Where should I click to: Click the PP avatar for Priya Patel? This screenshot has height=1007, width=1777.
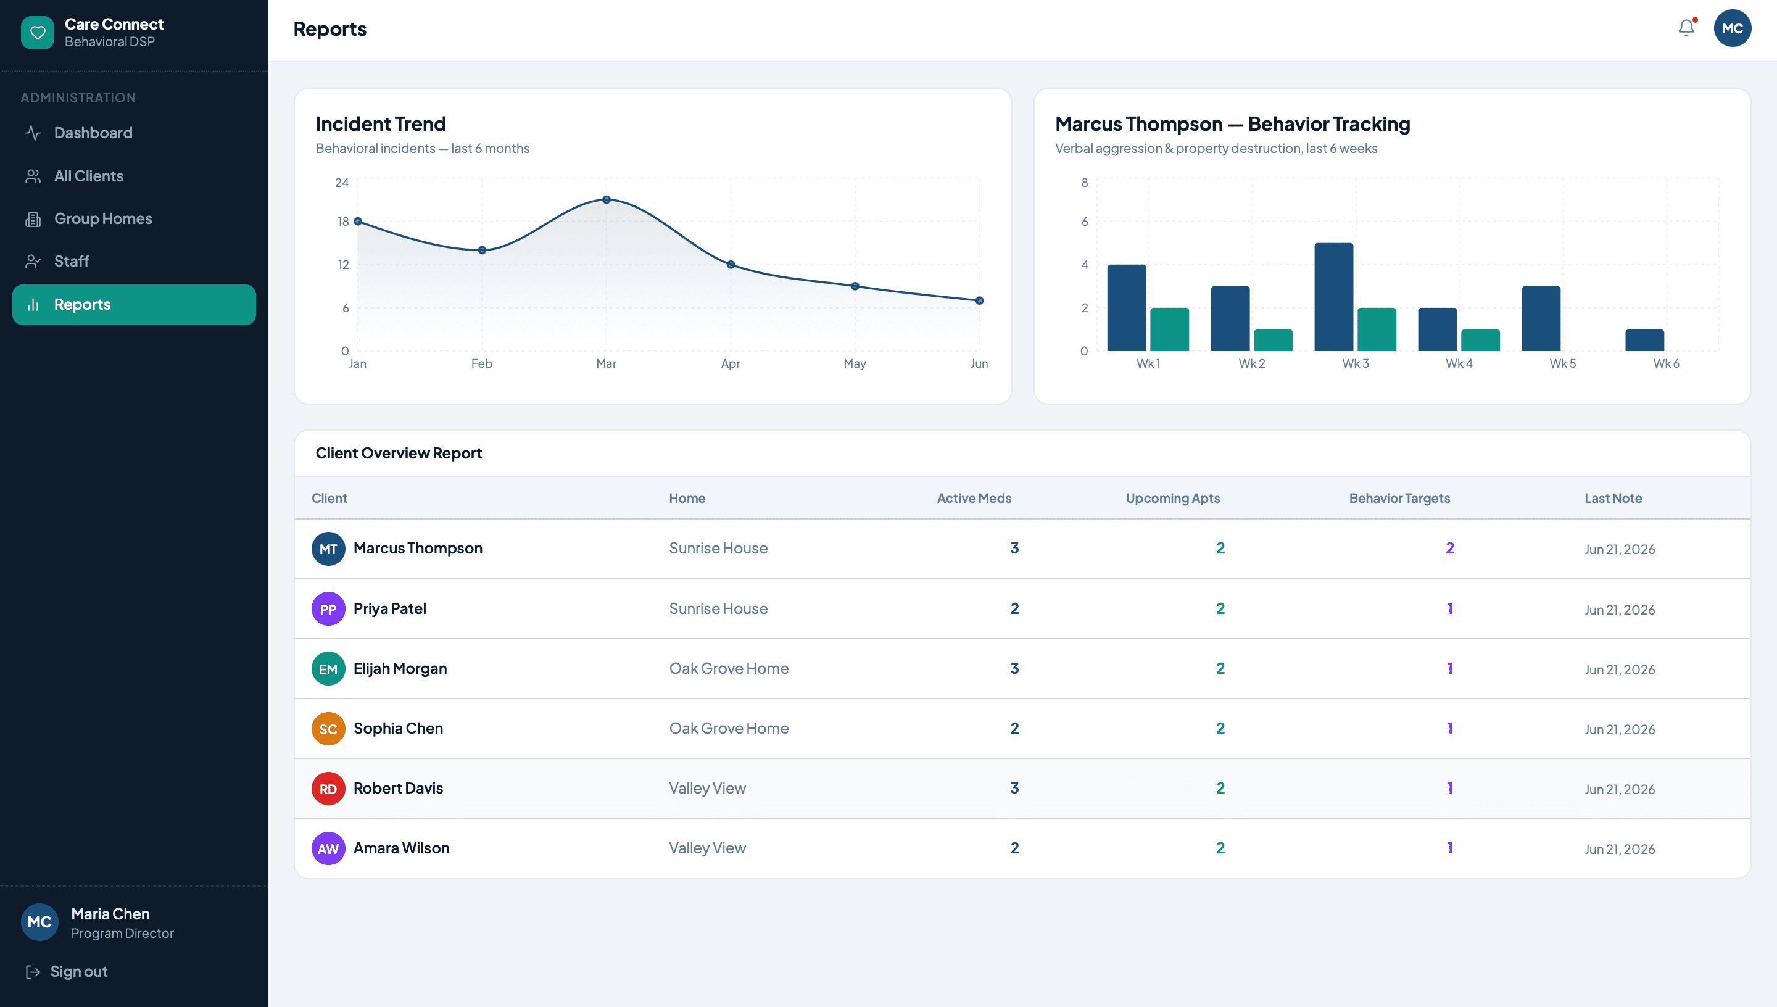pos(328,608)
